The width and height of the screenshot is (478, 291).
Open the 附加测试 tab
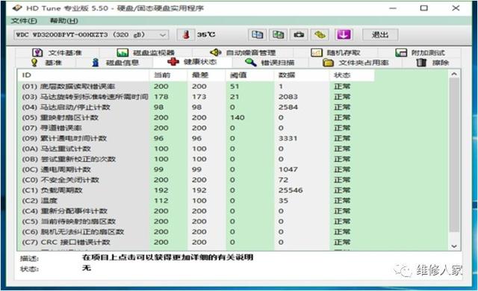coord(420,53)
